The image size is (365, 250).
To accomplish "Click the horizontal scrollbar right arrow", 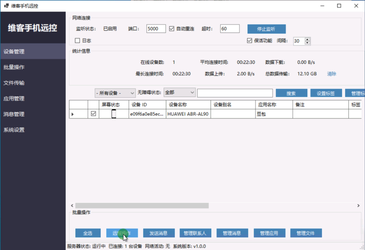I will coord(358,206).
